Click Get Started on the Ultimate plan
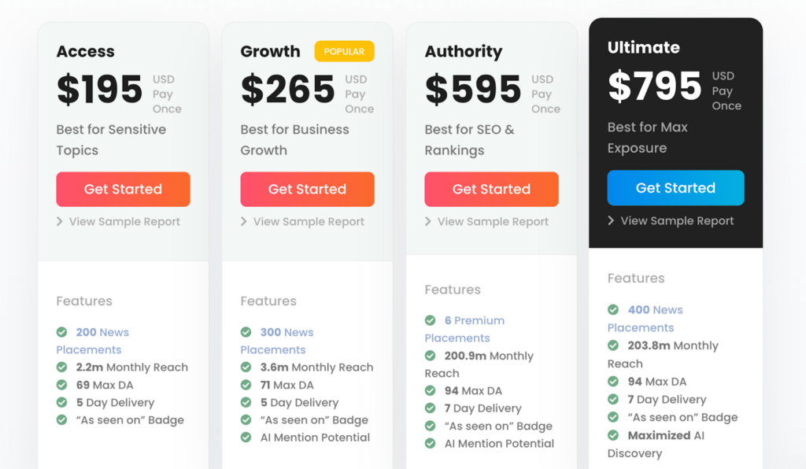The width and height of the screenshot is (806, 469). [675, 187]
